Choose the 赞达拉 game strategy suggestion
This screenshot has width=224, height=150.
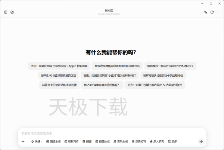pos(163,76)
